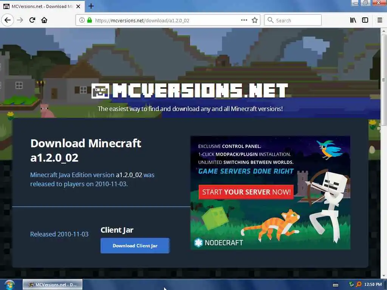Toggle the sidebar view icon
The image size is (387, 290).
pos(365,20)
